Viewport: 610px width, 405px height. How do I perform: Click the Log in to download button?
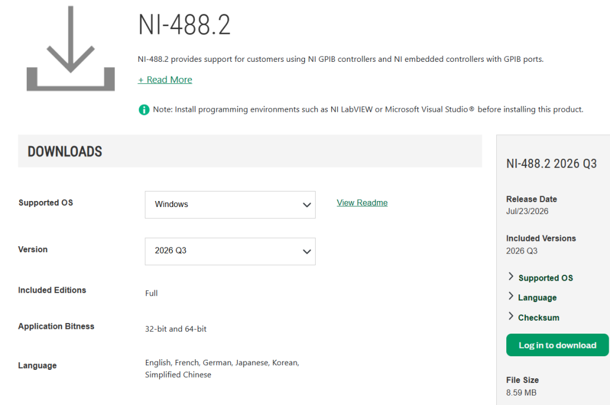557,345
